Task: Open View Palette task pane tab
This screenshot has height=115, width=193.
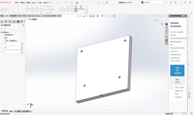Action: coord(167,37)
